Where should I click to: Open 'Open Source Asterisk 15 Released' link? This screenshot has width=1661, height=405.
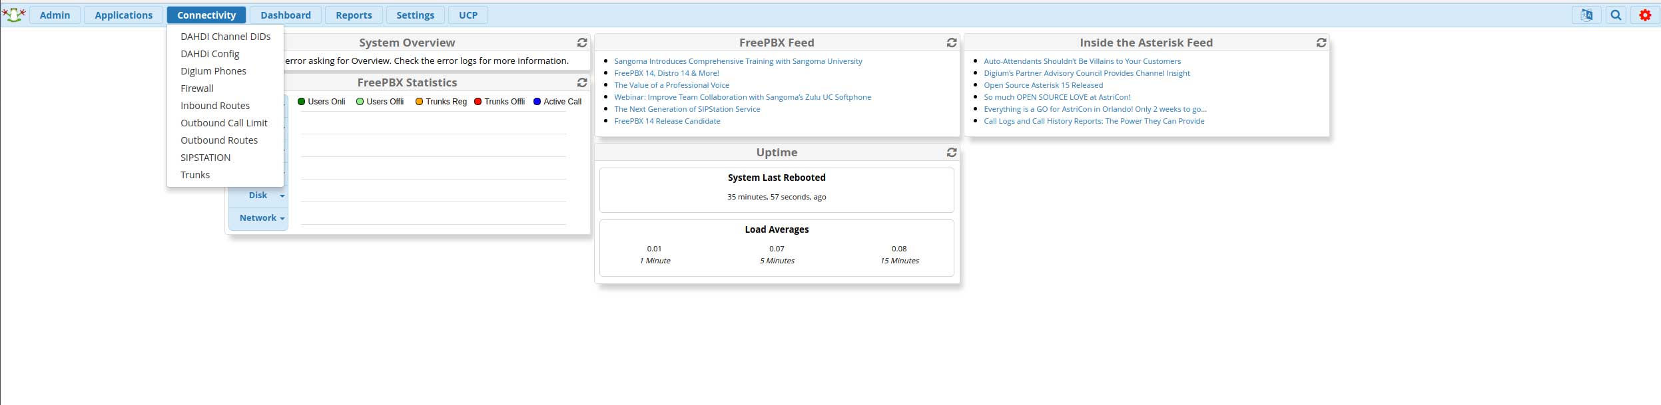[1043, 85]
